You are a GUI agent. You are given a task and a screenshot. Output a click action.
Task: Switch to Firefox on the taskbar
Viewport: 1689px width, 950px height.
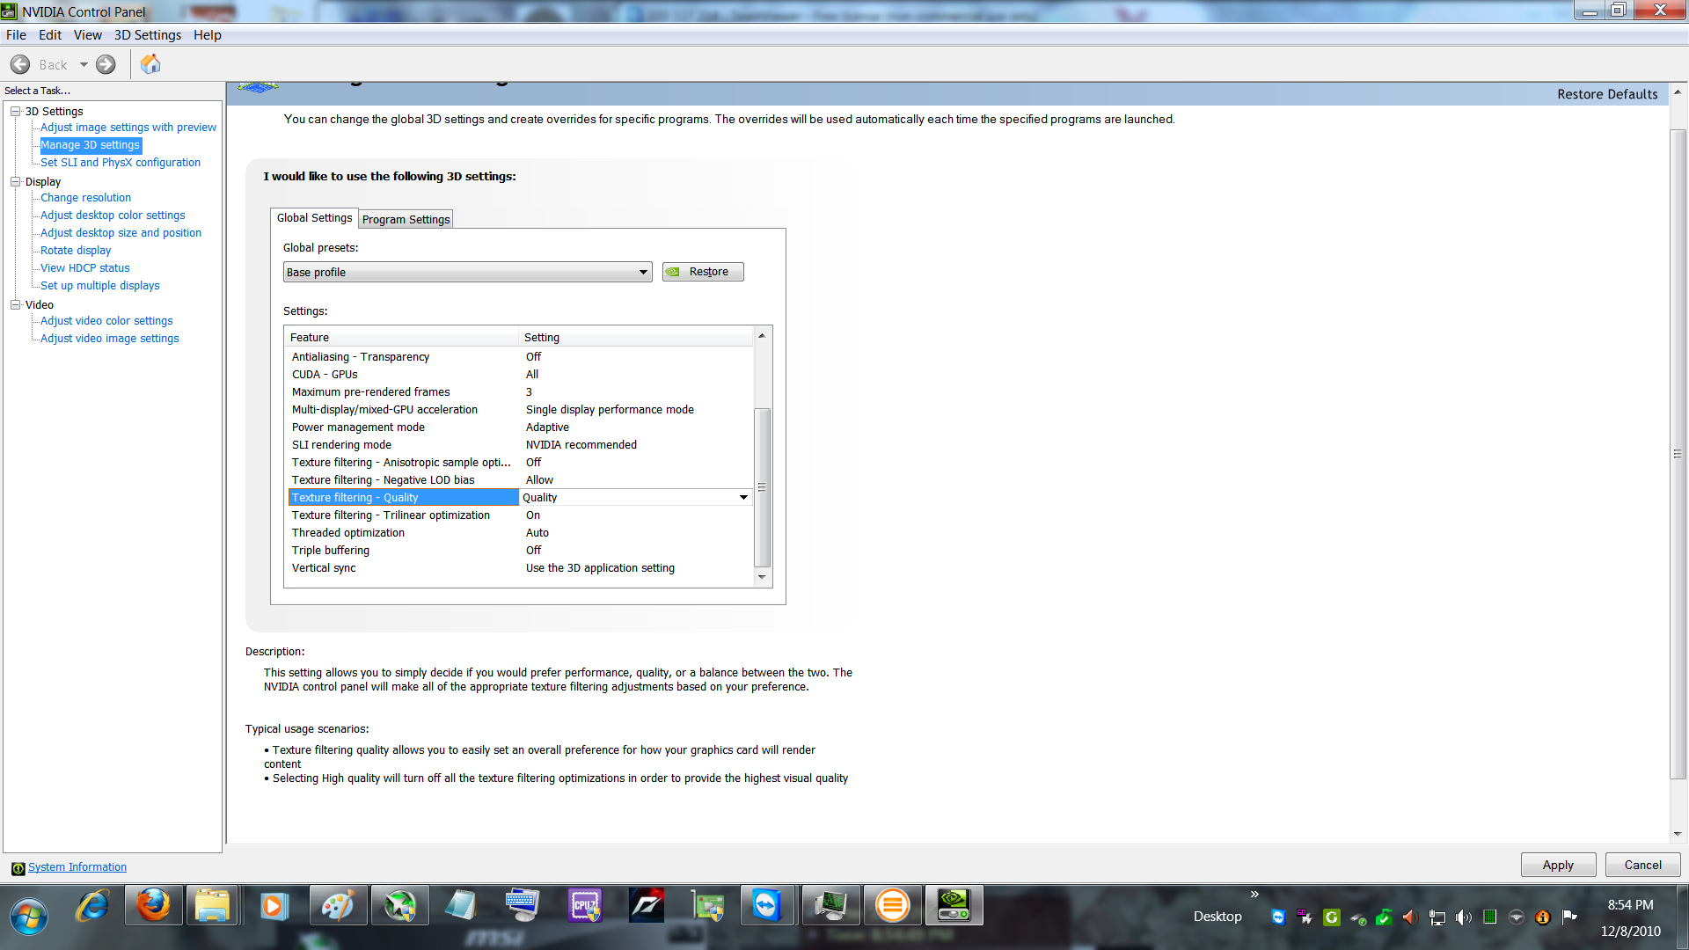pyautogui.click(x=154, y=906)
